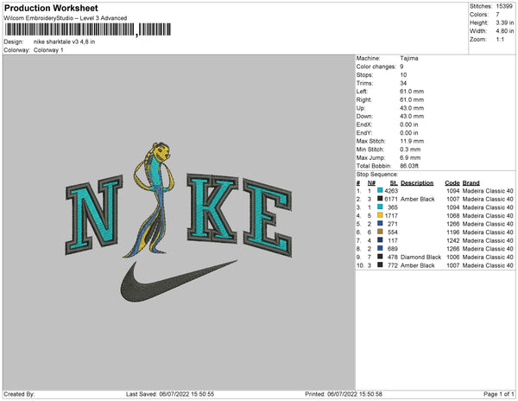The height and width of the screenshot is (401, 518).
Task: Click 'Wilcom EmbroideryStudio – Level 3 Advanced' text
Action: pyautogui.click(x=66, y=18)
